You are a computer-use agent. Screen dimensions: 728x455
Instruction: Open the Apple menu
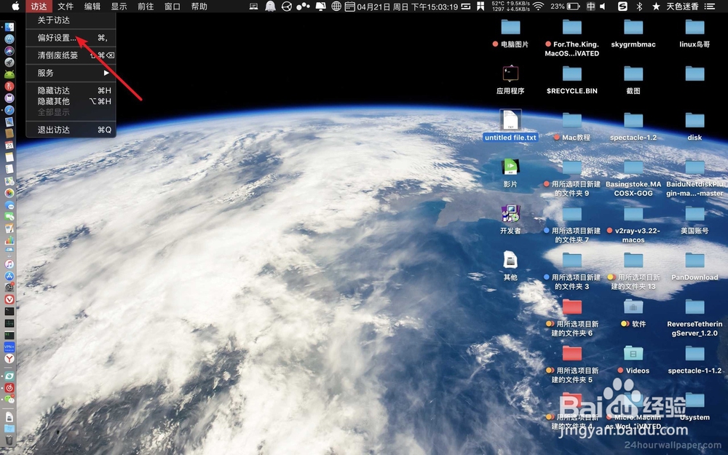tap(15, 7)
